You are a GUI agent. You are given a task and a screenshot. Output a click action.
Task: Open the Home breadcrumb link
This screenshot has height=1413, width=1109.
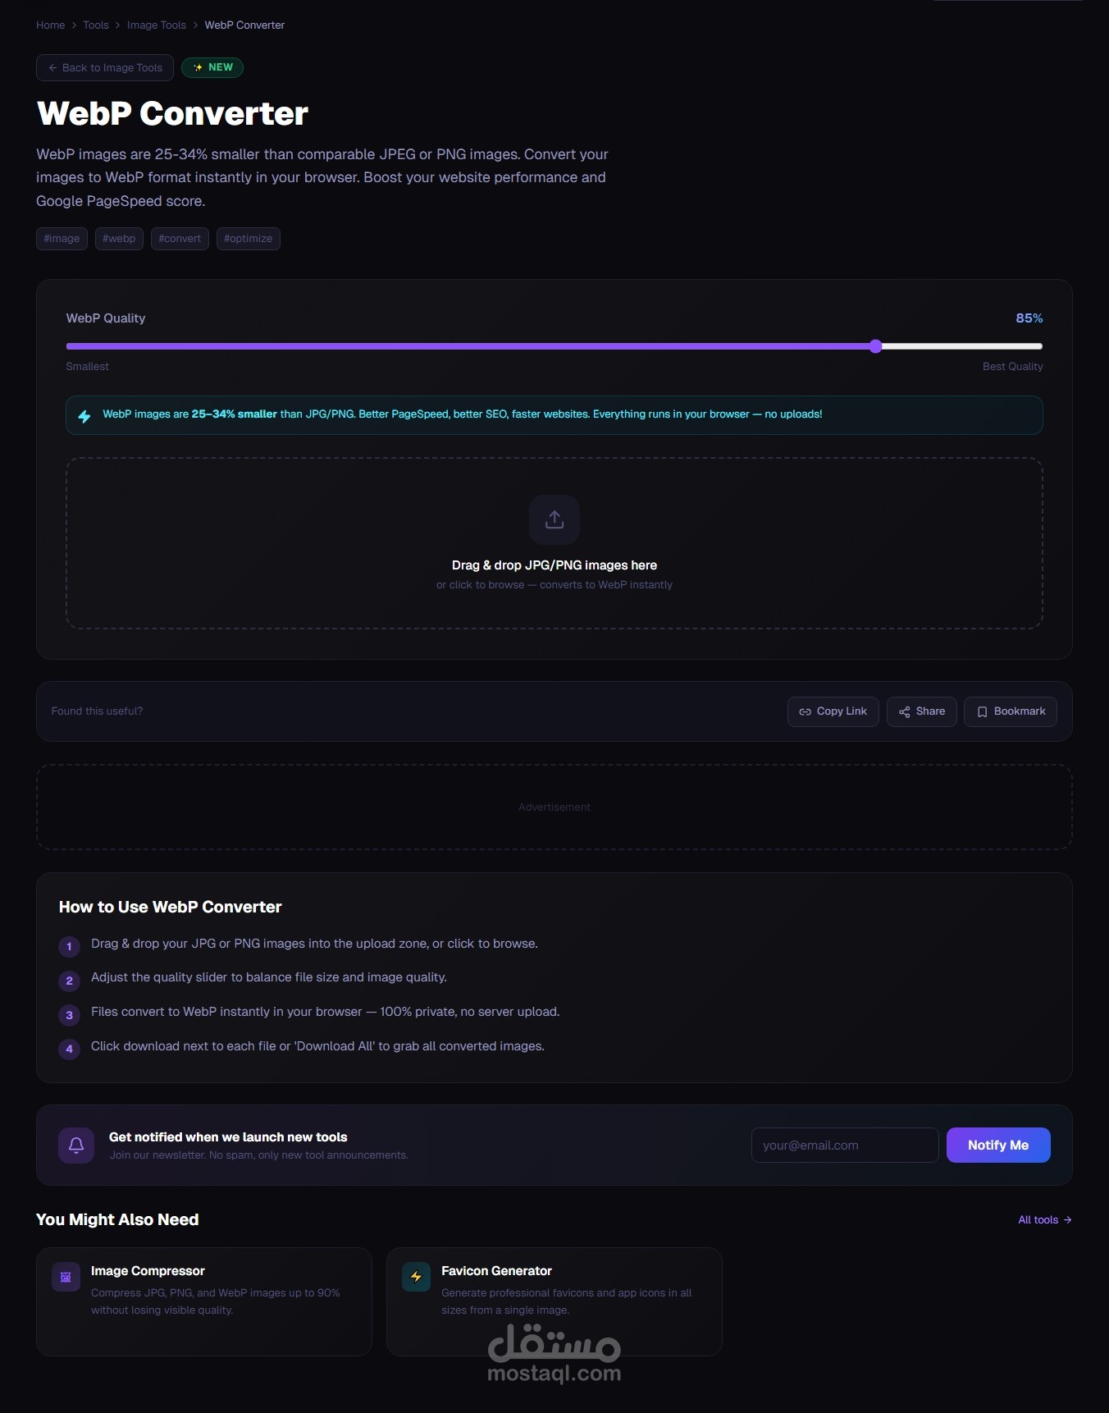pos(50,25)
